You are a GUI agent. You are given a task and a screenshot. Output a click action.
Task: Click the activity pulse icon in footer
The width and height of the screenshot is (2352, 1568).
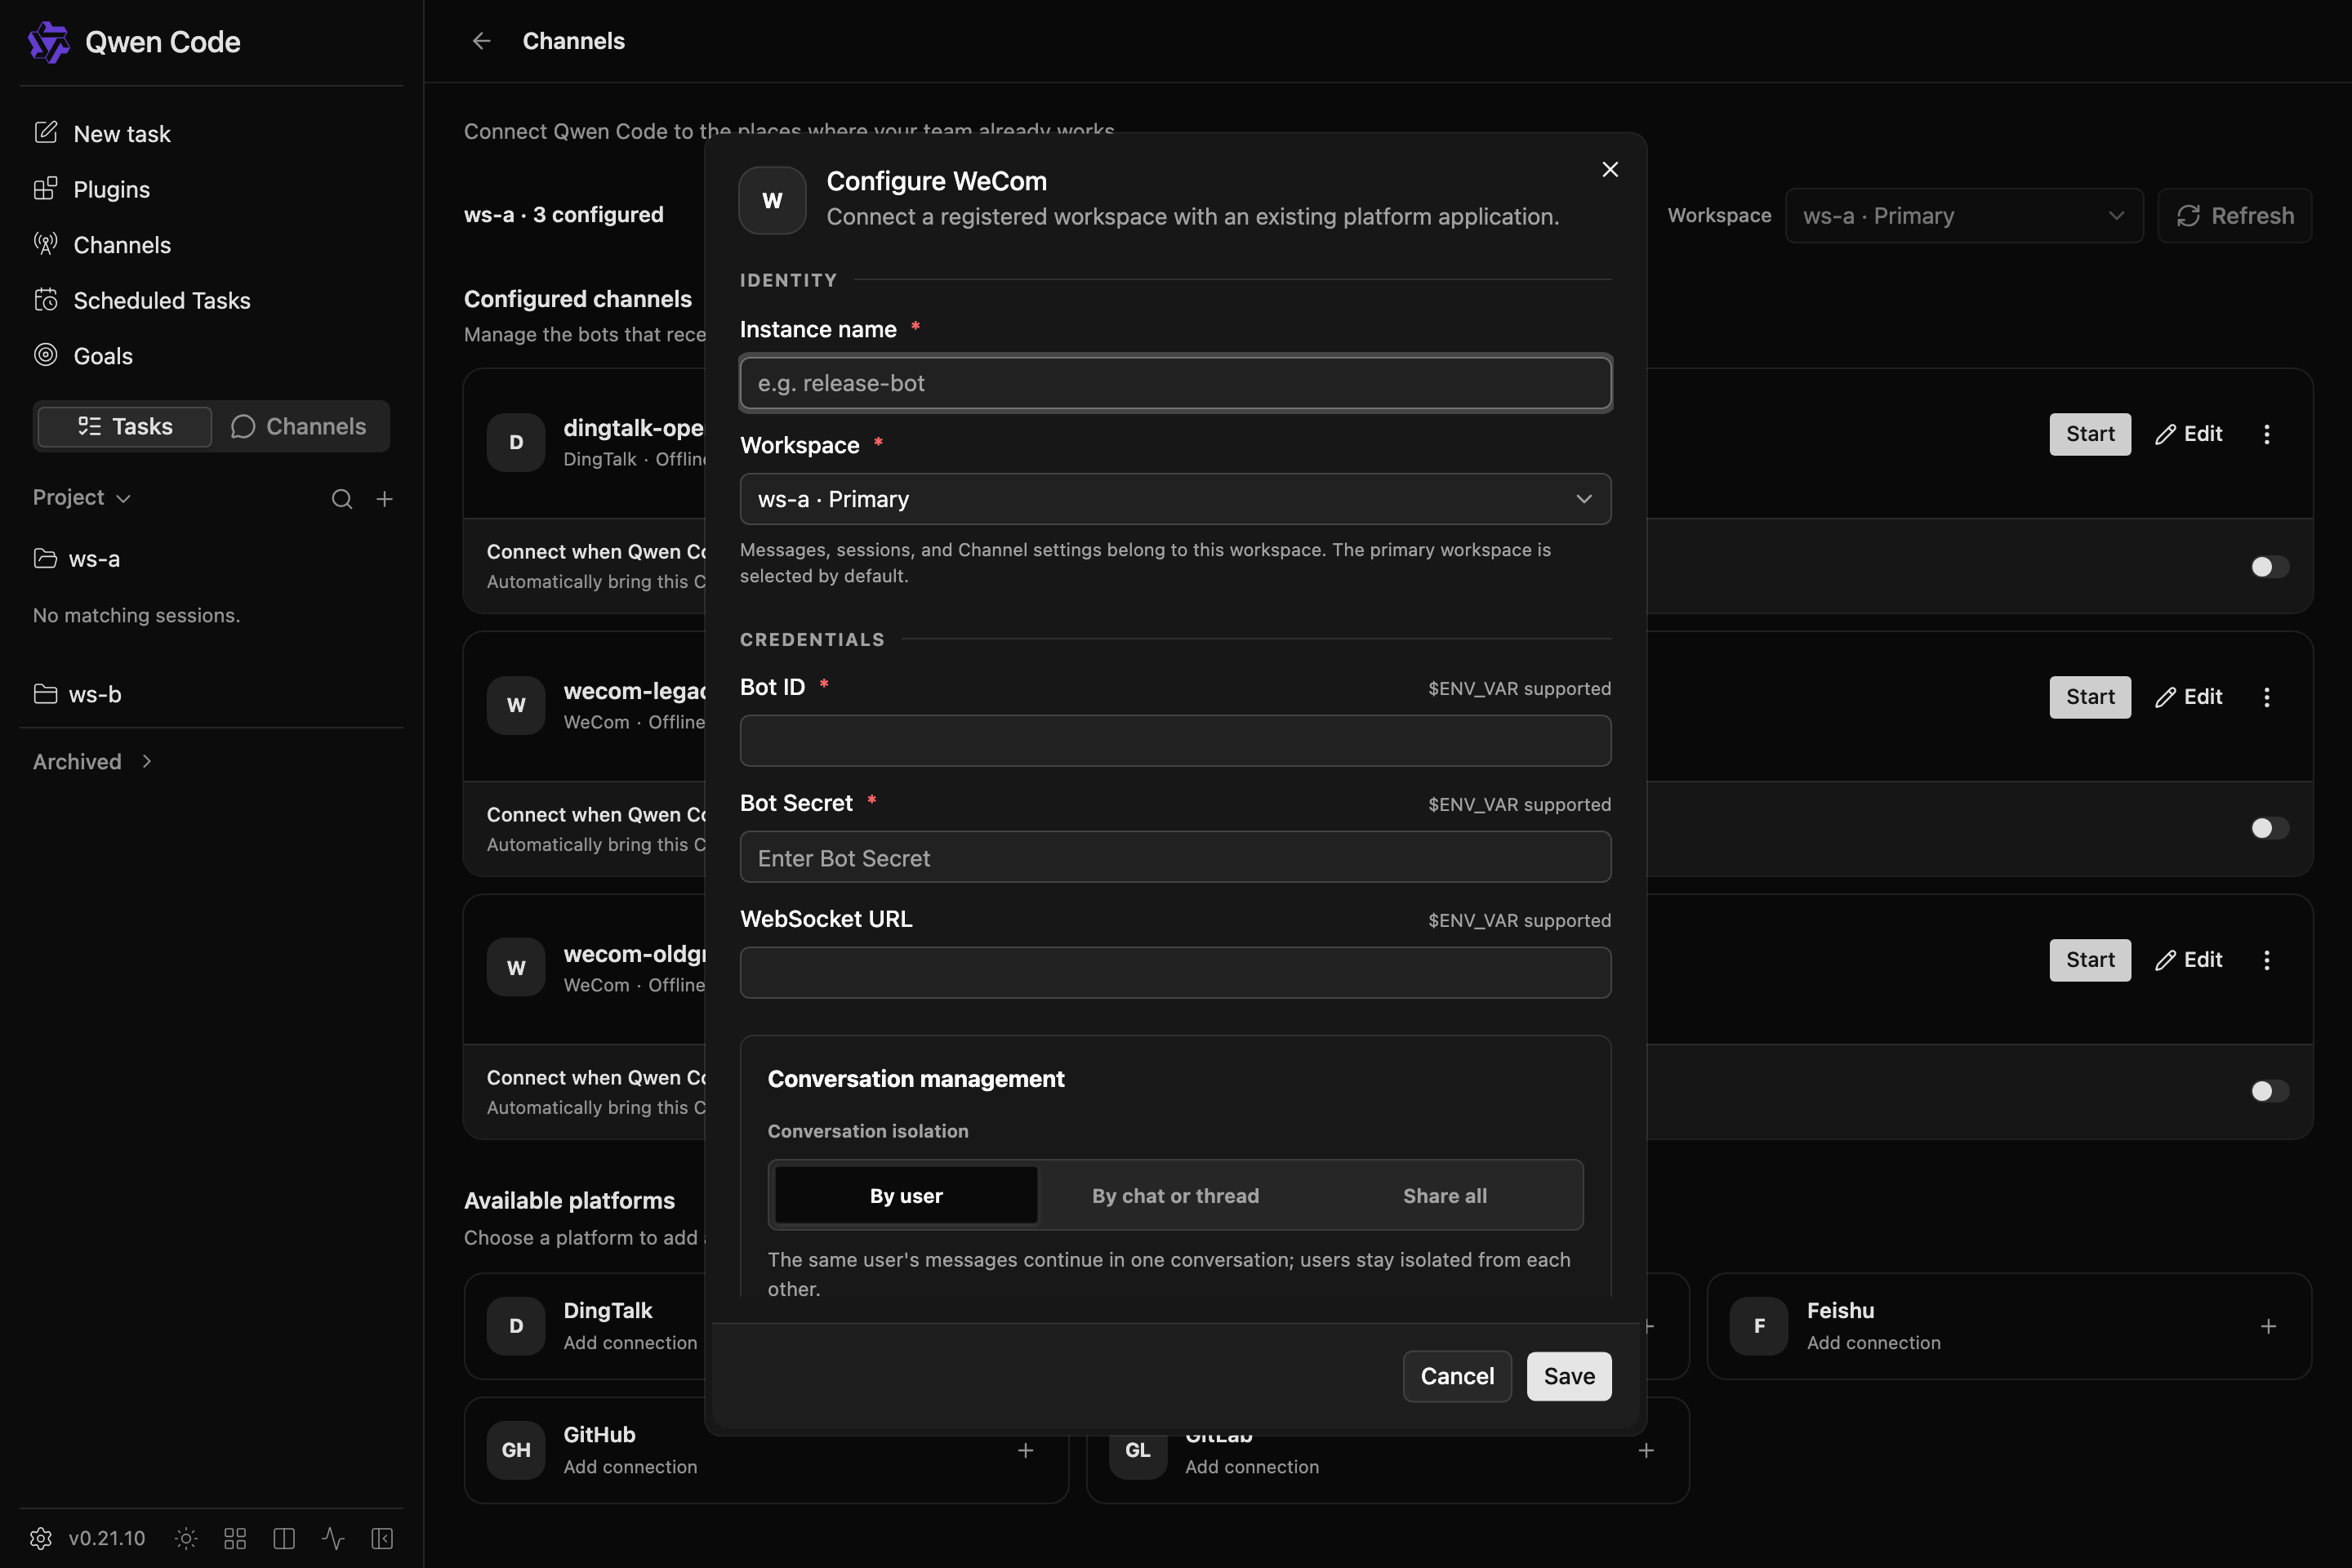click(333, 1538)
